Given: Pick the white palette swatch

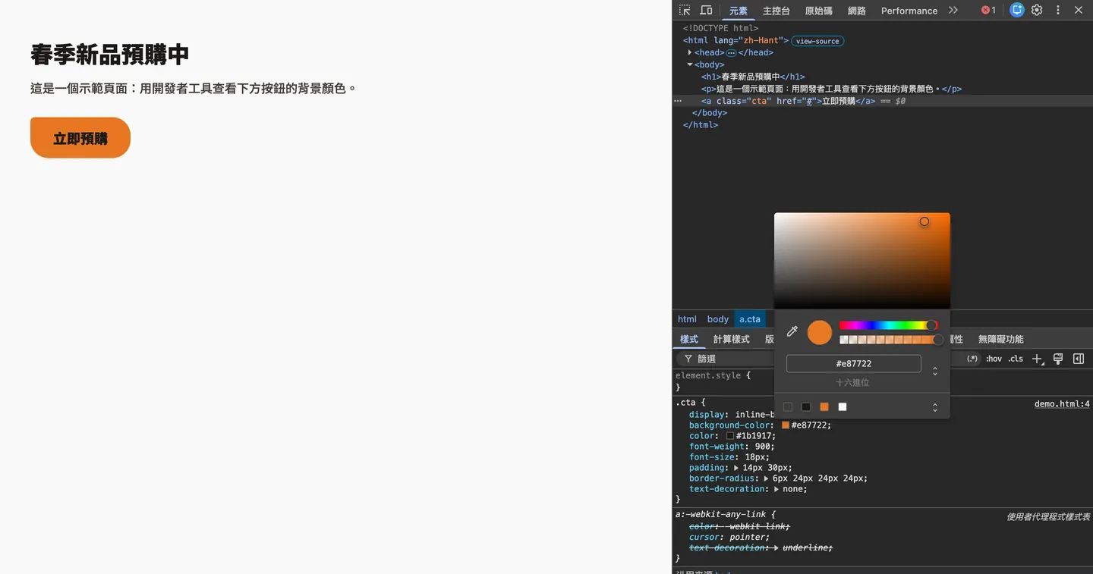Looking at the screenshot, I should (843, 407).
